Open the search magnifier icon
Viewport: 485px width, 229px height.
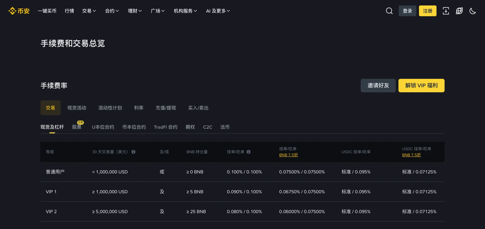coord(389,11)
